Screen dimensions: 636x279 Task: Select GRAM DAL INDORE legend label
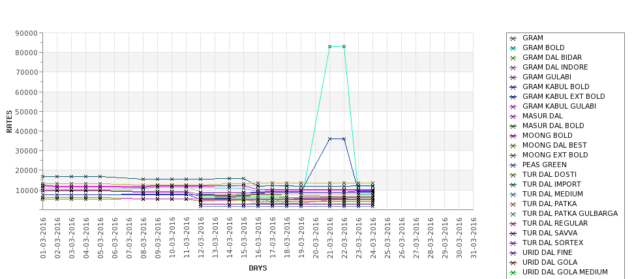pyautogui.click(x=555, y=67)
